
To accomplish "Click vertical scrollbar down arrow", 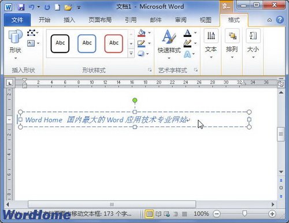I will click(281, 172).
